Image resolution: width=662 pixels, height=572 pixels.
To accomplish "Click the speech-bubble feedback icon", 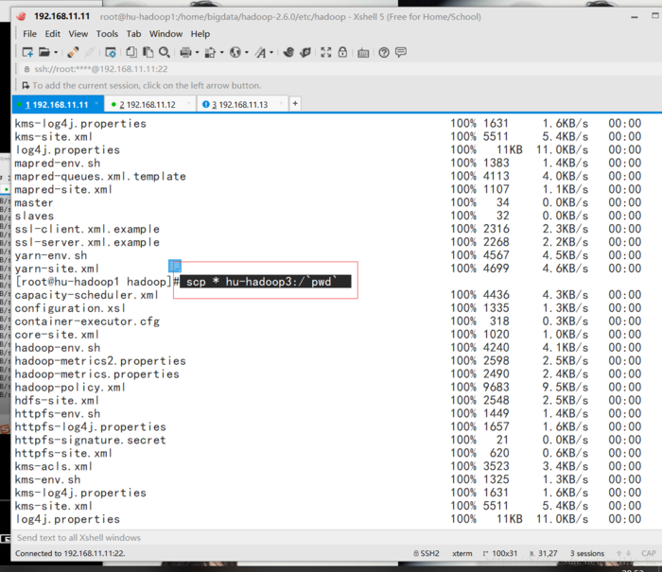I will (401, 52).
